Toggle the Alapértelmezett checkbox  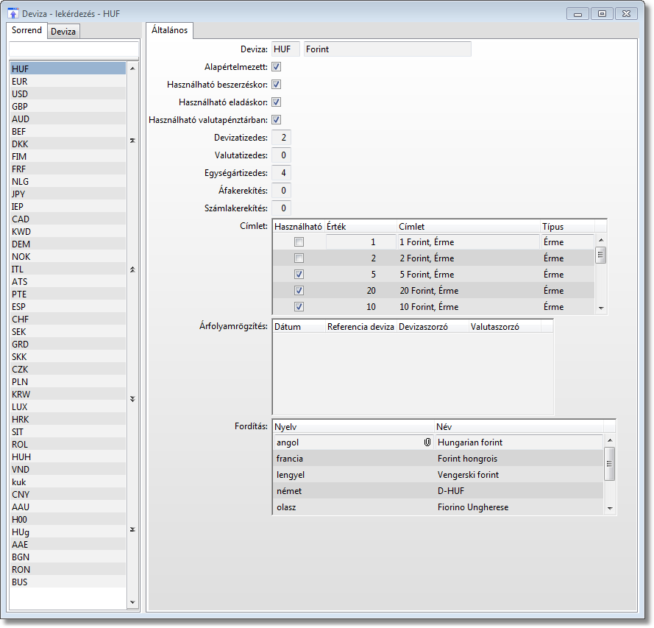[277, 67]
